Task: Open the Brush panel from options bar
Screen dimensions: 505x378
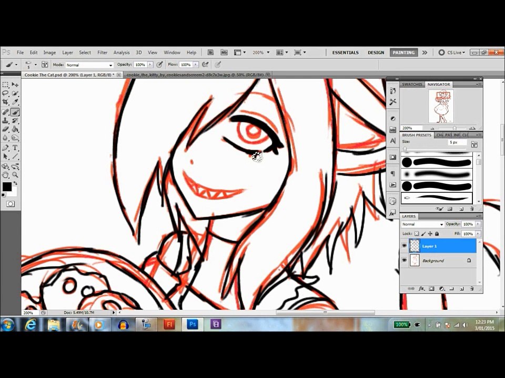Action: coord(45,65)
